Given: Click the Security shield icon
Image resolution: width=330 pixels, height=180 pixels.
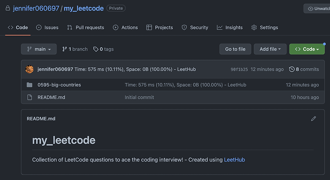Looking at the screenshot, I should (184, 28).
